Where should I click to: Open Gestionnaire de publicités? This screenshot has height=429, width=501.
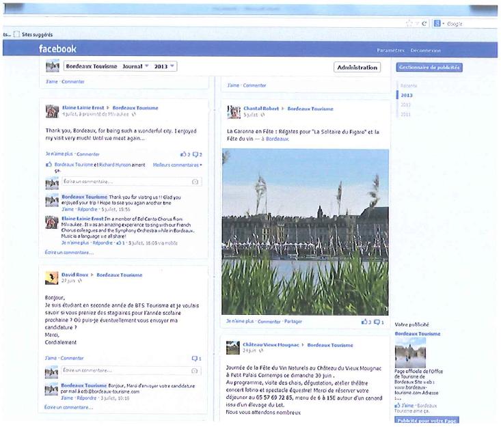coord(429,67)
